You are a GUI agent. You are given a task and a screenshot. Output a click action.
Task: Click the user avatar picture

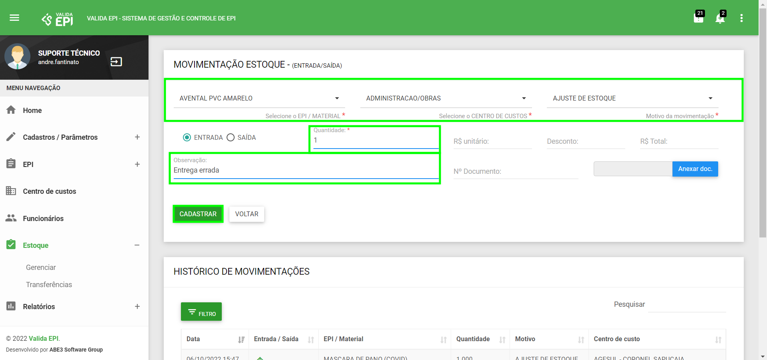(17, 56)
